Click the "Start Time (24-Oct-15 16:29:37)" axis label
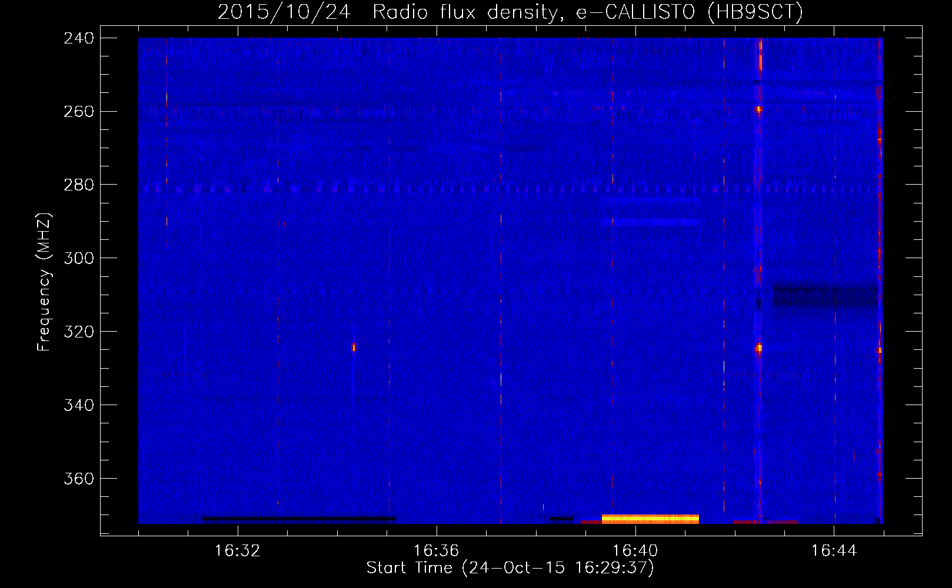The height and width of the screenshot is (588, 952). [510, 568]
